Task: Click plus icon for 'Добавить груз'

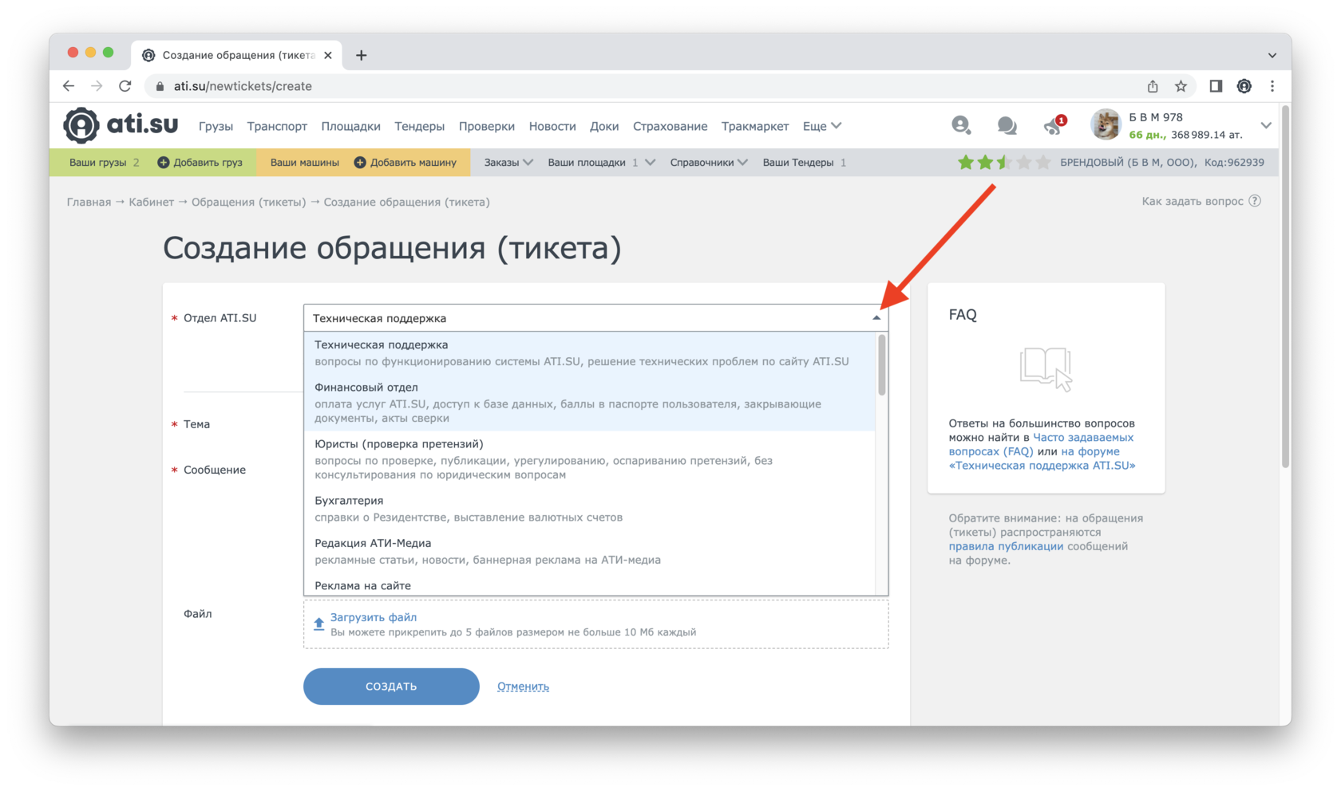Action: 163,163
